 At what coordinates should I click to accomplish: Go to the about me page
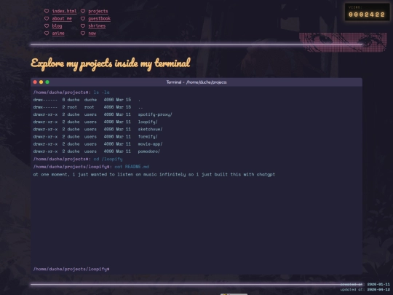pyautogui.click(x=62, y=18)
